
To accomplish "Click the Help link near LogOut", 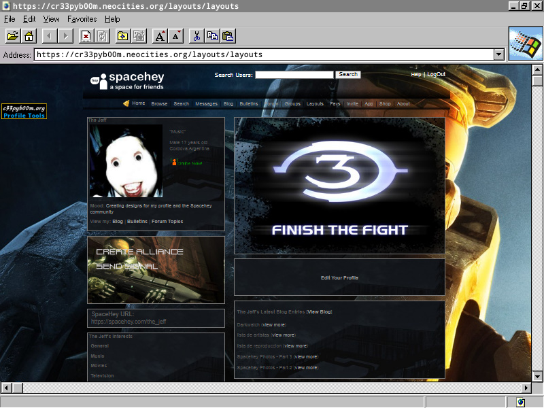I will [x=415, y=75].
